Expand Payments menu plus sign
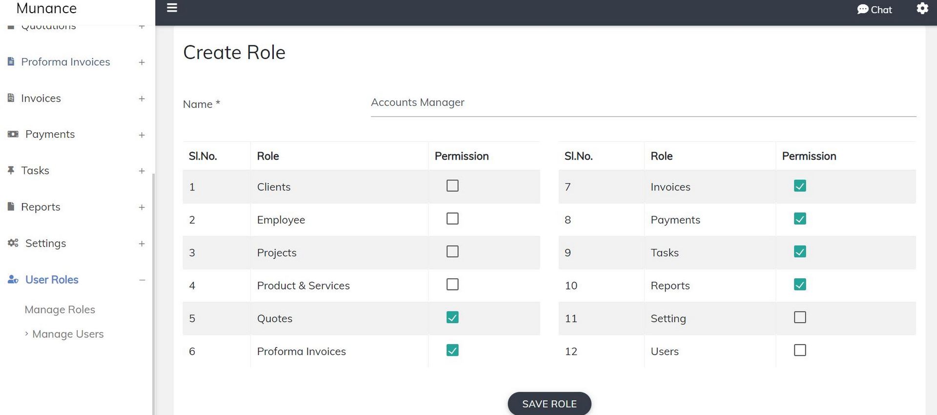Image resolution: width=937 pixels, height=415 pixels. click(142, 135)
